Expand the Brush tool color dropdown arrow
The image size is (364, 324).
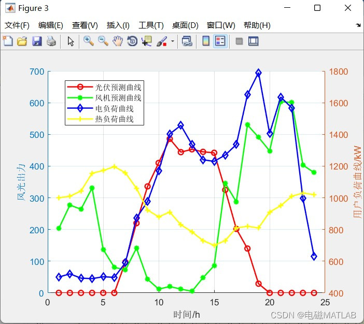173,41
